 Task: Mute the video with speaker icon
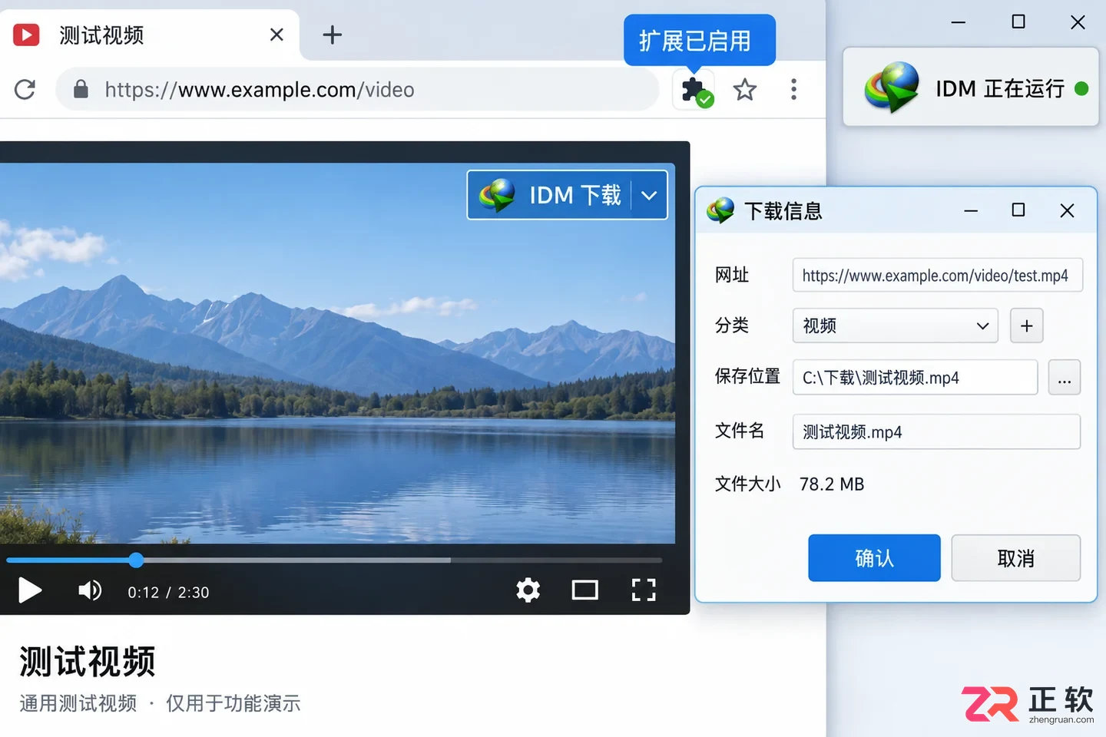click(90, 590)
